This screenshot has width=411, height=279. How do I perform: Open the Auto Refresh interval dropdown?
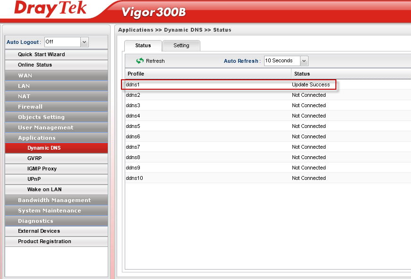point(304,61)
